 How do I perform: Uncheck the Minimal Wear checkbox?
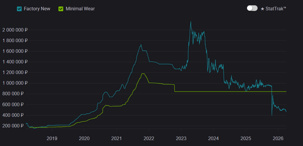pyautogui.click(x=61, y=9)
